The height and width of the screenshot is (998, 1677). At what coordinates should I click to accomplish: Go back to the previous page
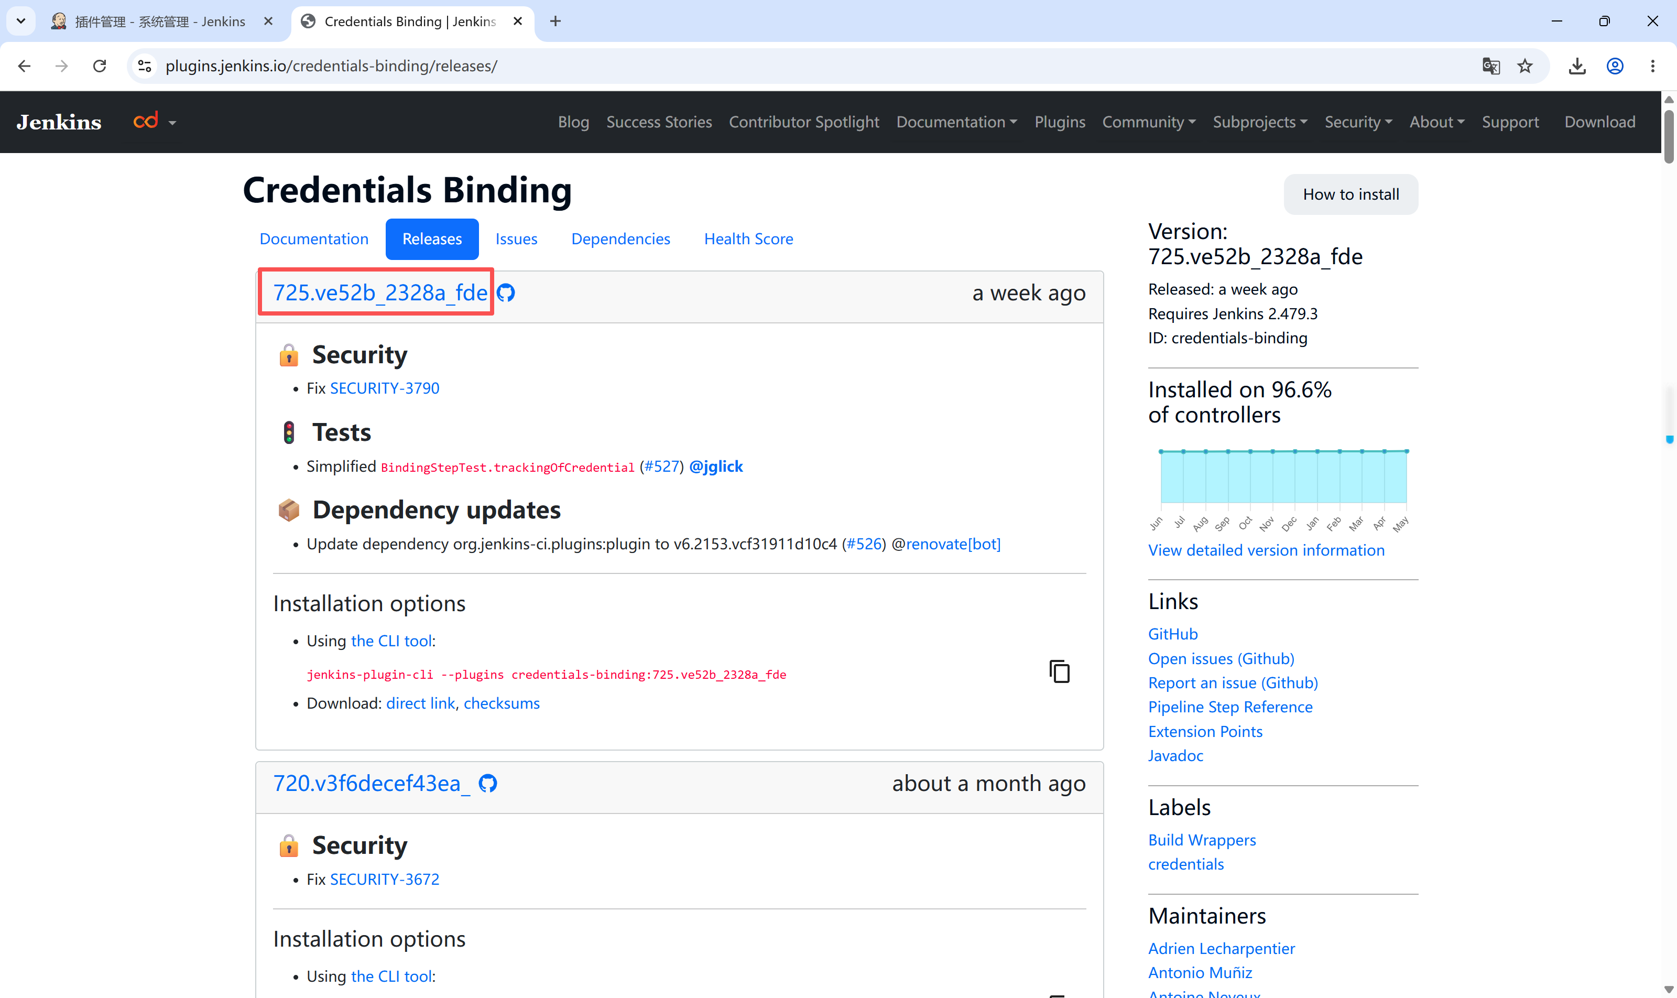[24, 66]
